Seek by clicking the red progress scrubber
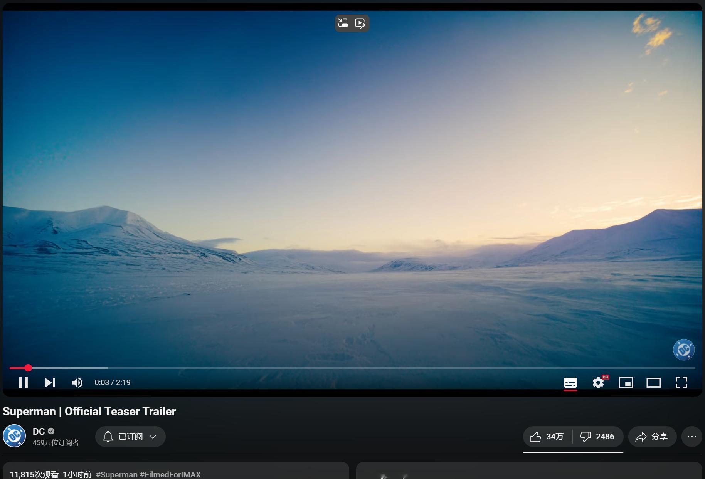Screen dimensions: 705x479 [x=28, y=368]
